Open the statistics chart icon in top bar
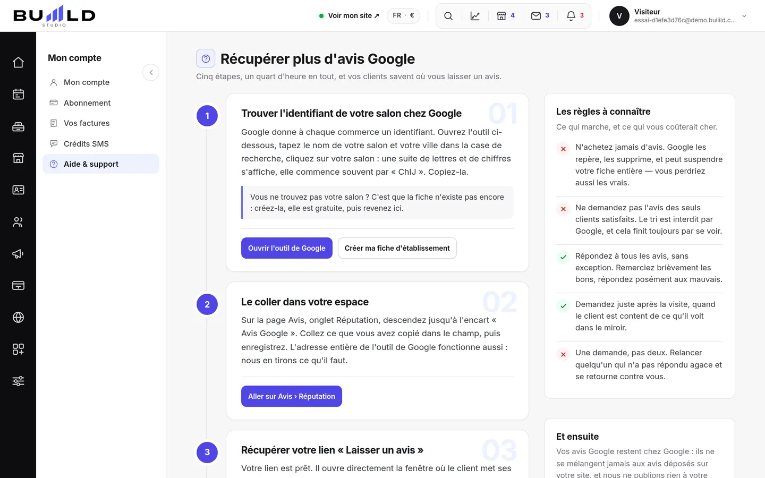The image size is (765, 478). 475,16
